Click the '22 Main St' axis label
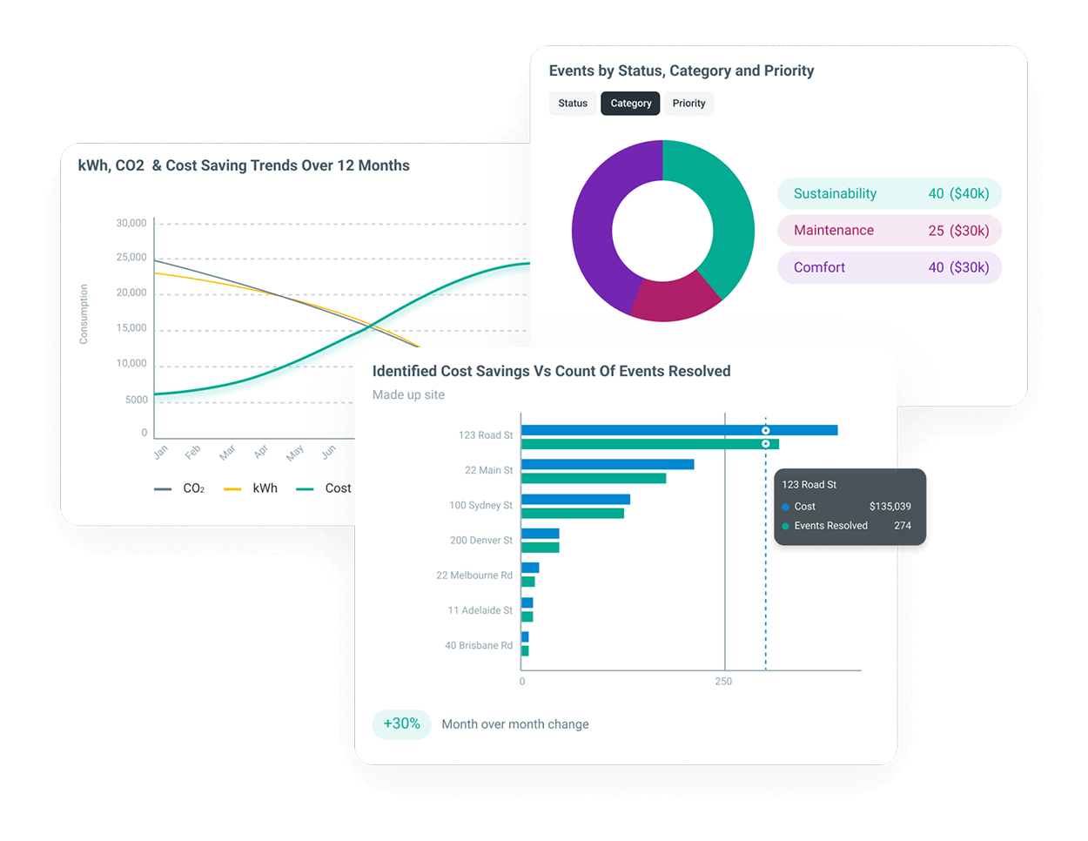The height and width of the screenshot is (841, 1088). [x=488, y=470]
